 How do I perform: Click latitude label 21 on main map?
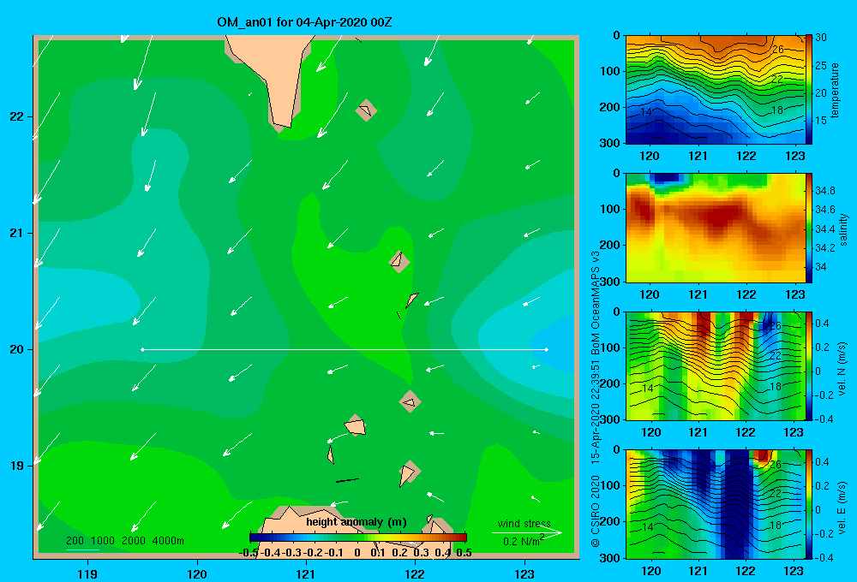17,233
